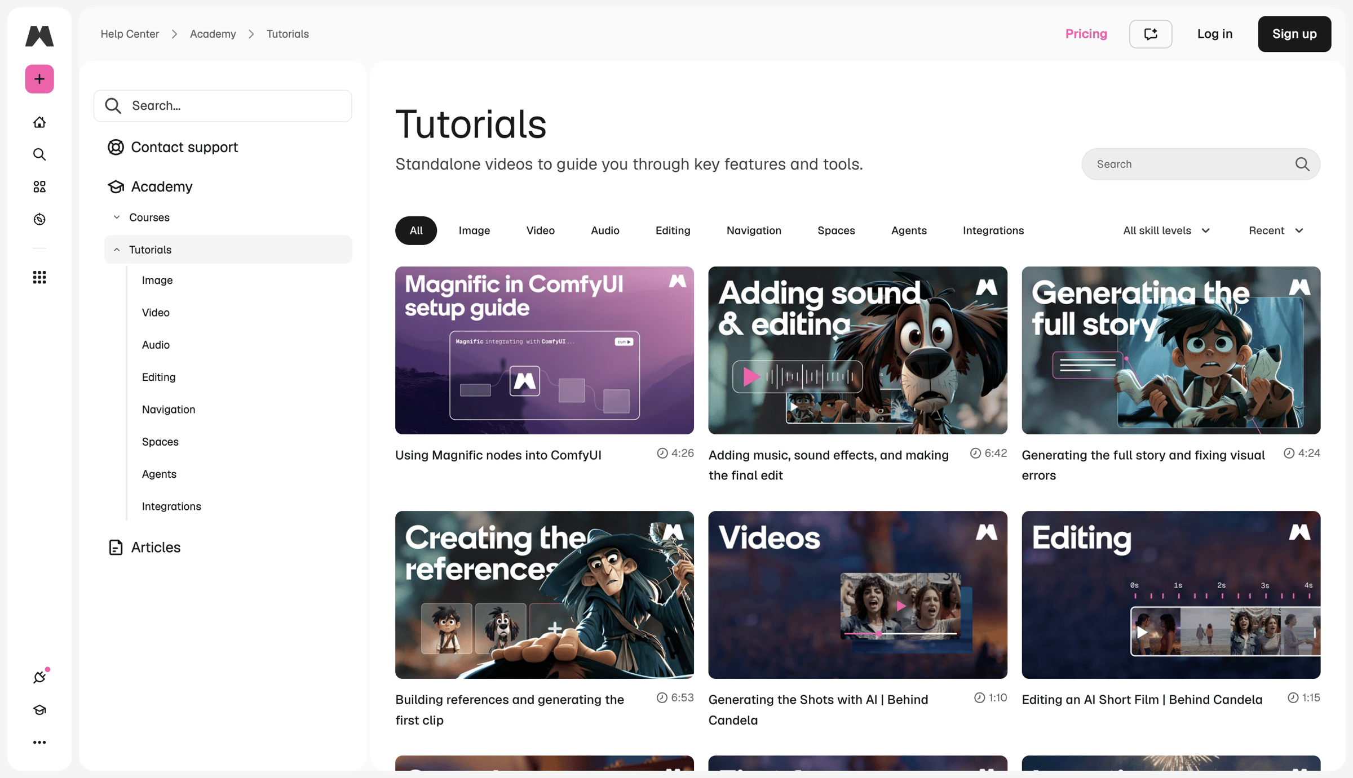Click the document icon beside Articles
This screenshot has height=778, width=1353.
(116, 548)
